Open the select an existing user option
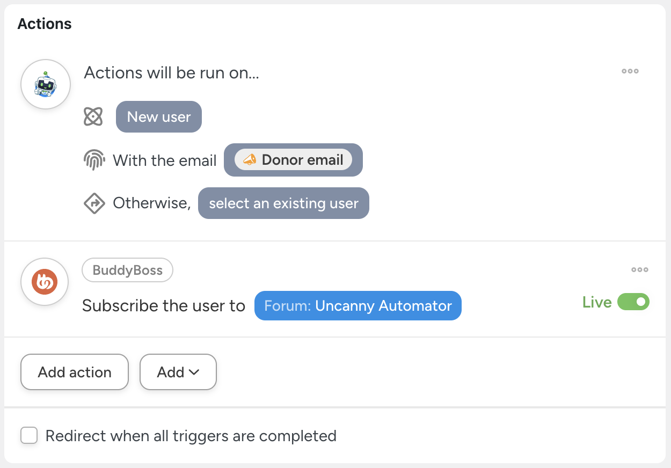This screenshot has width=671, height=468. click(283, 203)
